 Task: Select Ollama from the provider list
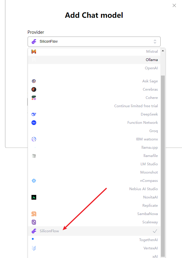(151, 60)
